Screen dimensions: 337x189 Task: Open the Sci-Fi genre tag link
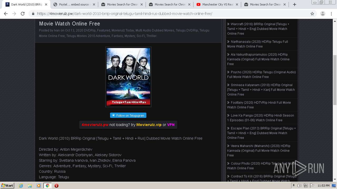[140, 36]
